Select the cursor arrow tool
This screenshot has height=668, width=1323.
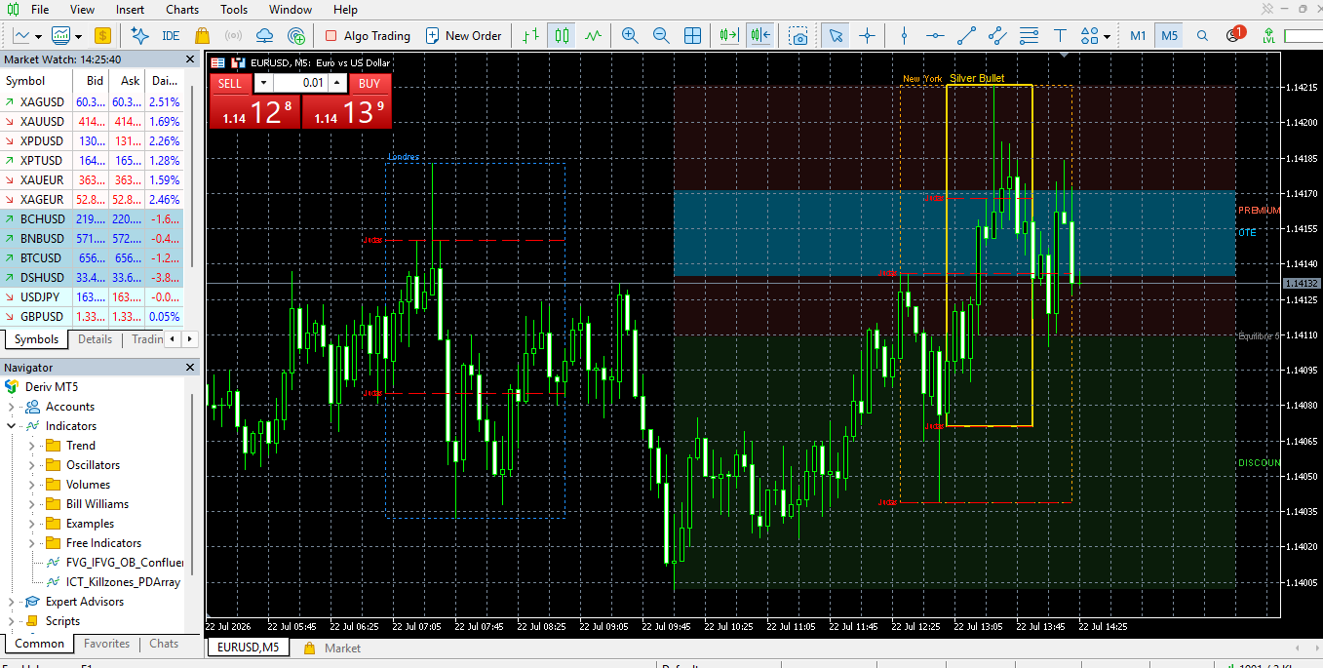[x=836, y=36]
